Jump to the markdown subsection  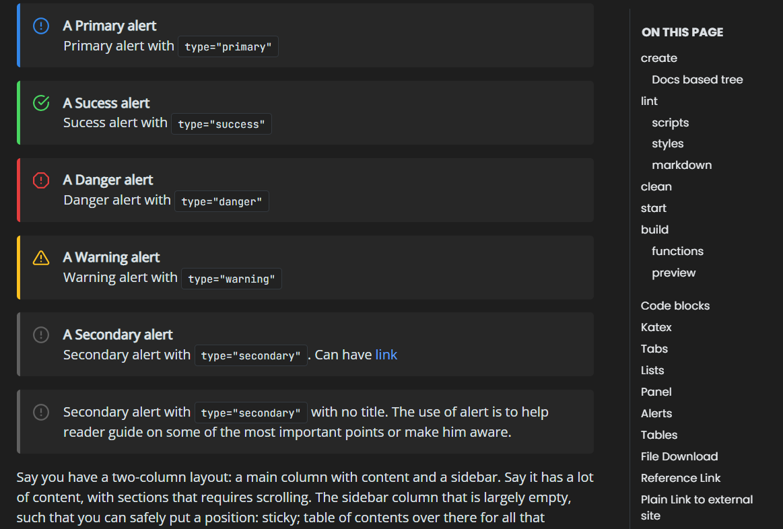pyautogui.click(x=681, y=165)
